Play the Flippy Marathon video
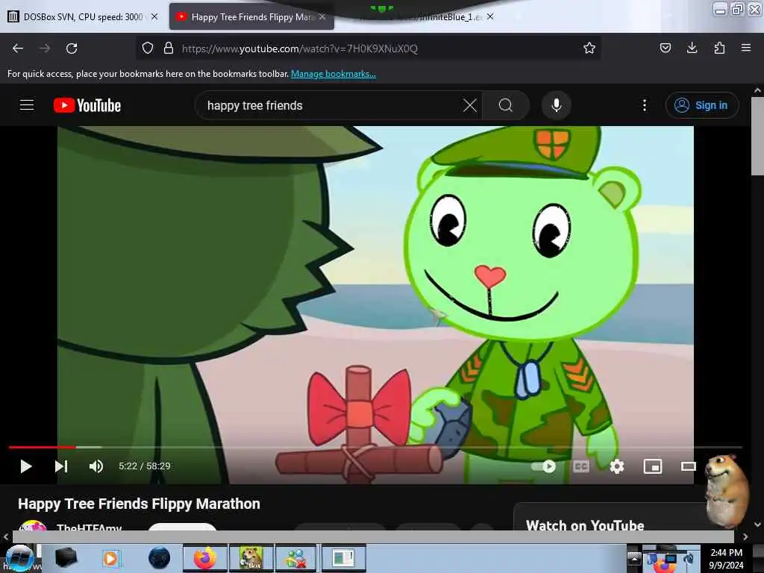The width and height of the screenshot is (764, 573). 26,466
